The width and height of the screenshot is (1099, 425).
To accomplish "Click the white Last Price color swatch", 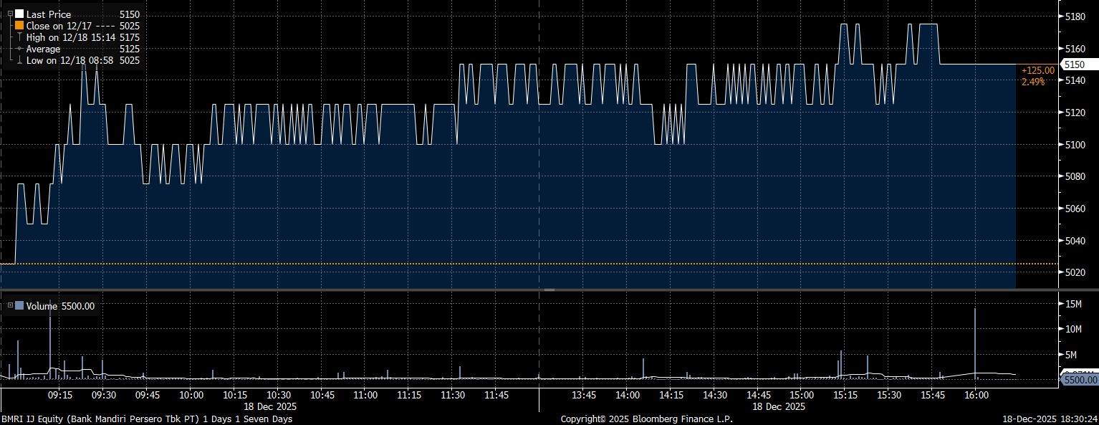I will (19, 14).
